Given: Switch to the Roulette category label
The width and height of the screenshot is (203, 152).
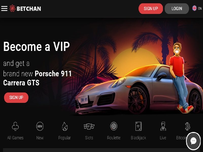Looking at the screenshot, I should click(114, 138).
